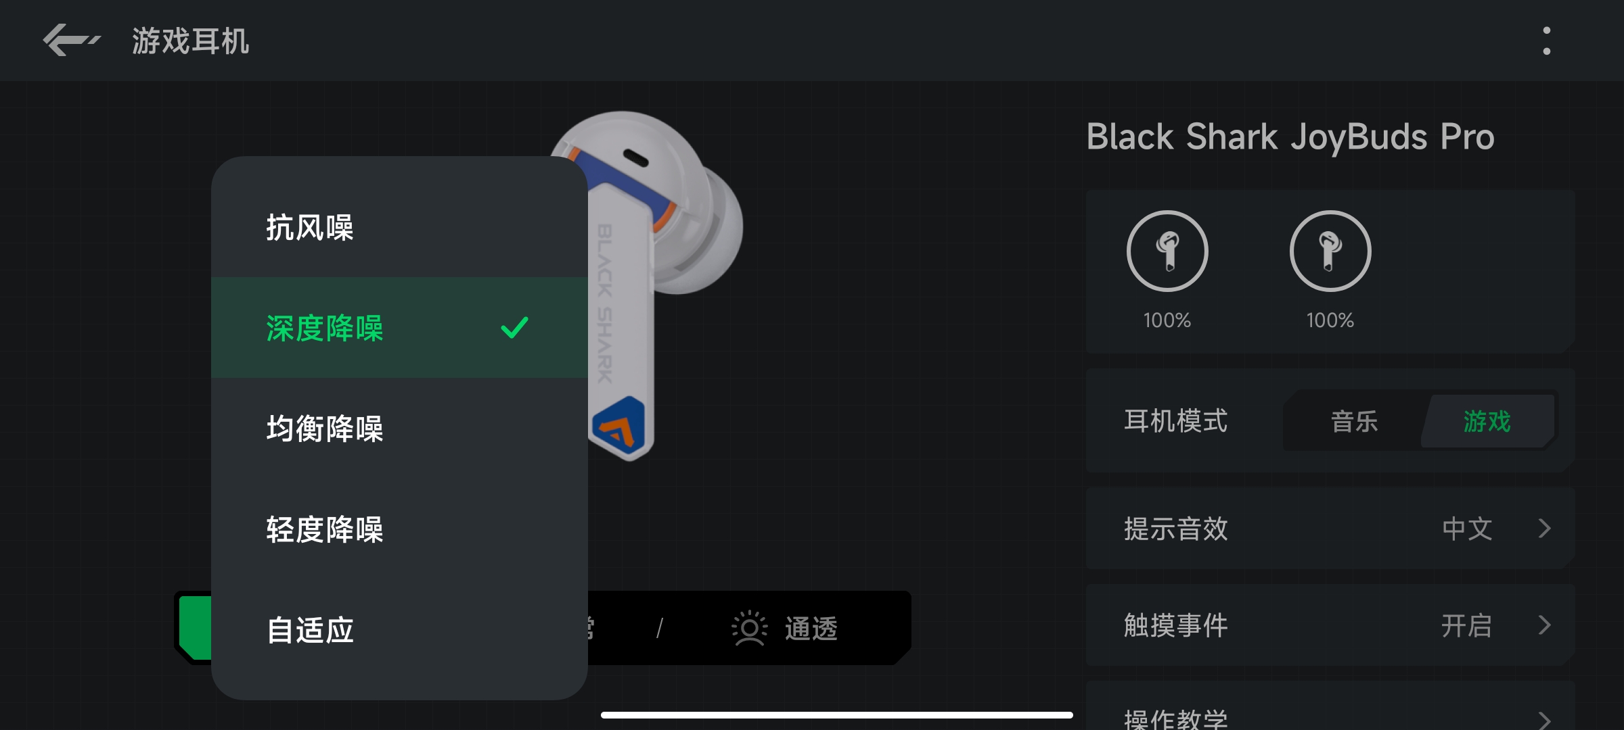Screen dimensions: 1624x730
Task: Open the three-dot overflow menu
Action: (x=1546, y=41)
